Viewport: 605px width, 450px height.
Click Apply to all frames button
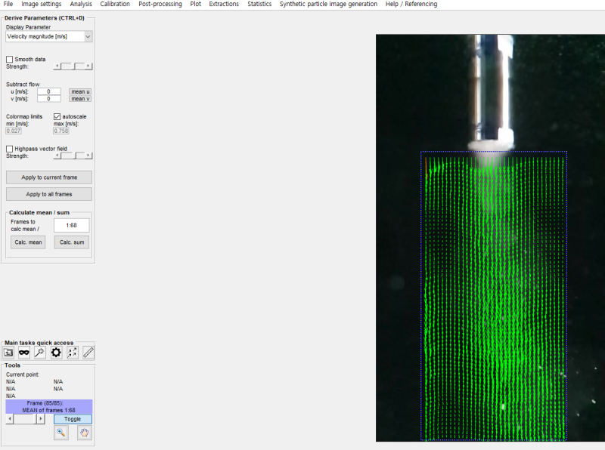pos(49,194)
